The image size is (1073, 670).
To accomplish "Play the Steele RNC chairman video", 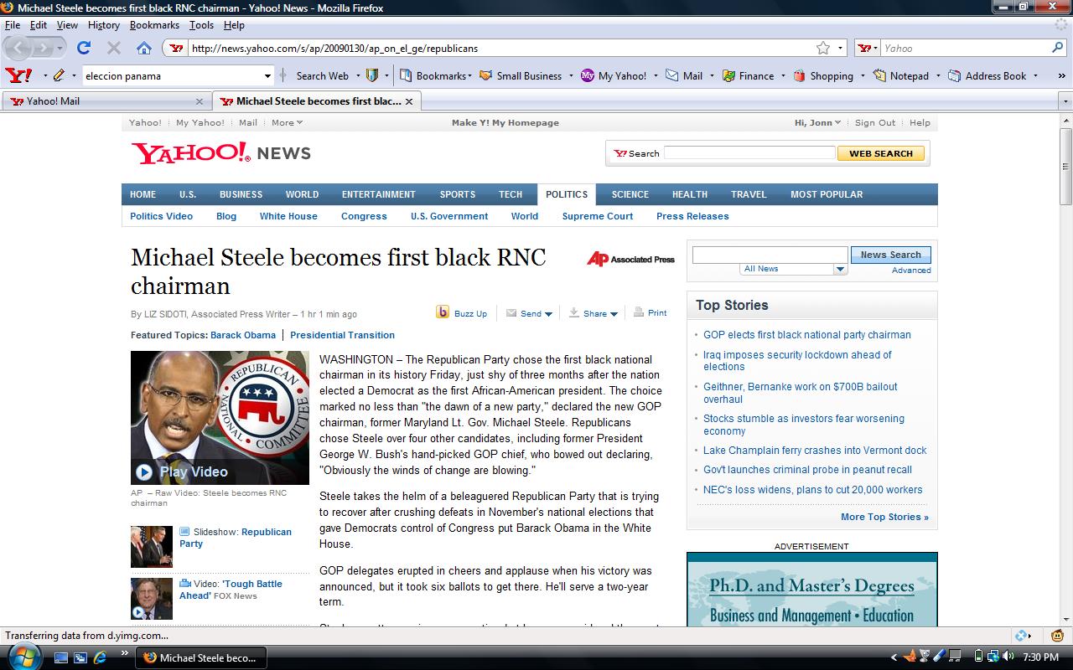I will point(144,472).
